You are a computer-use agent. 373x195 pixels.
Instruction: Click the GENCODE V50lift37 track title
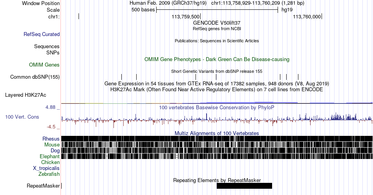[x=217, y=23]
